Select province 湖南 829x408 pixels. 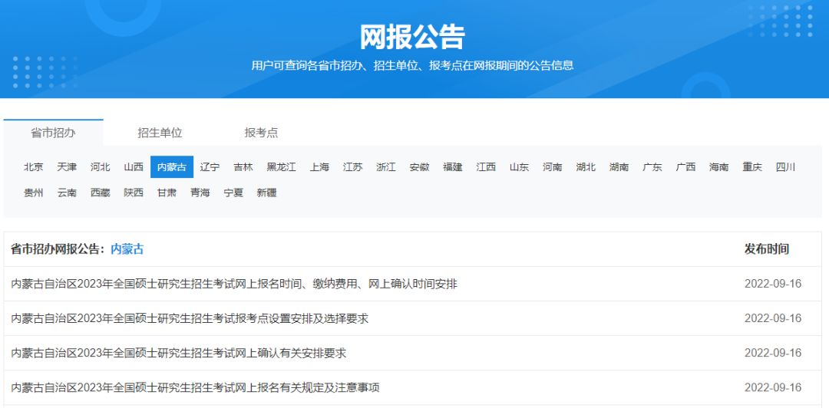(619, 167)
